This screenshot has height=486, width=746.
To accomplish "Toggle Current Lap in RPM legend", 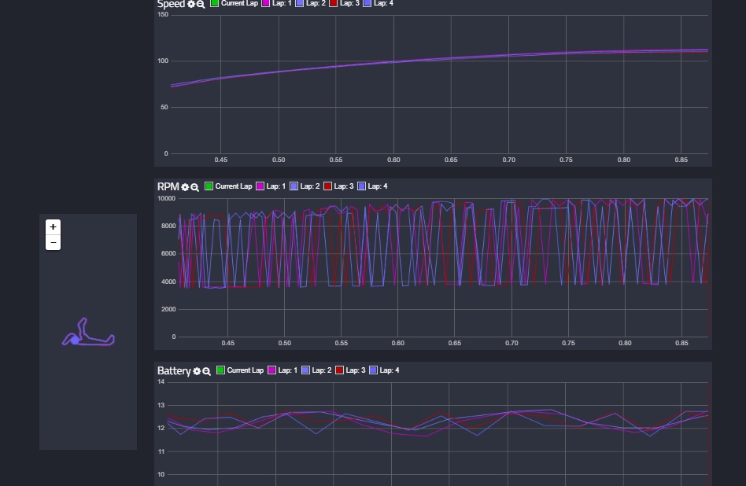I will [x=228, y=186].
